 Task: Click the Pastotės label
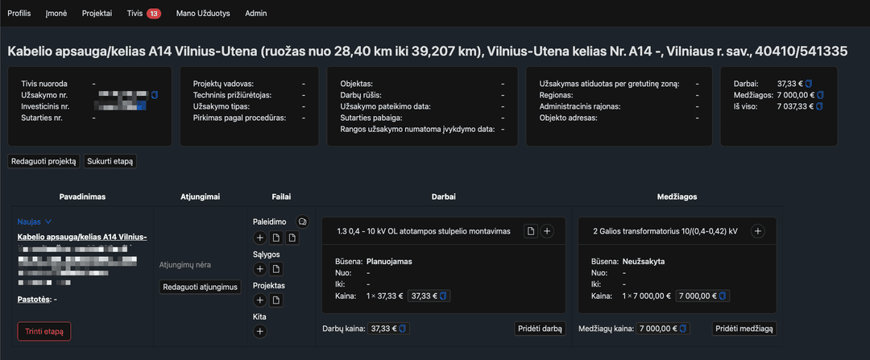pos(35,300)
